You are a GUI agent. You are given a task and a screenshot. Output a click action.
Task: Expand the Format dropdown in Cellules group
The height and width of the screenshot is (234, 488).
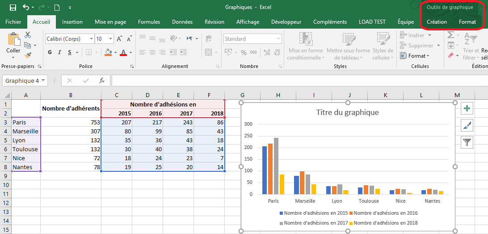pyautogui.click(x=418, y=56)
